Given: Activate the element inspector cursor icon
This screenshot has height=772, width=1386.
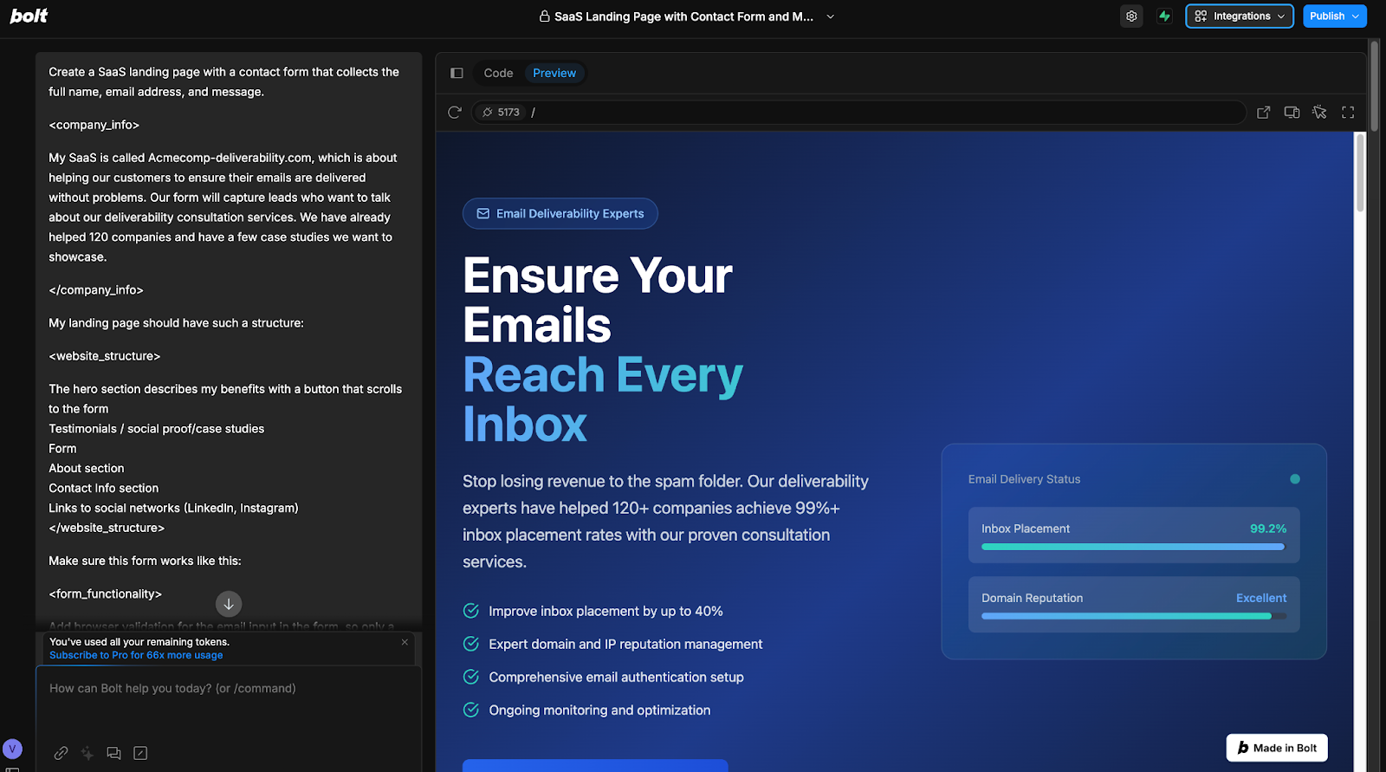Looking at the screenshot, I should point(1319,113).
